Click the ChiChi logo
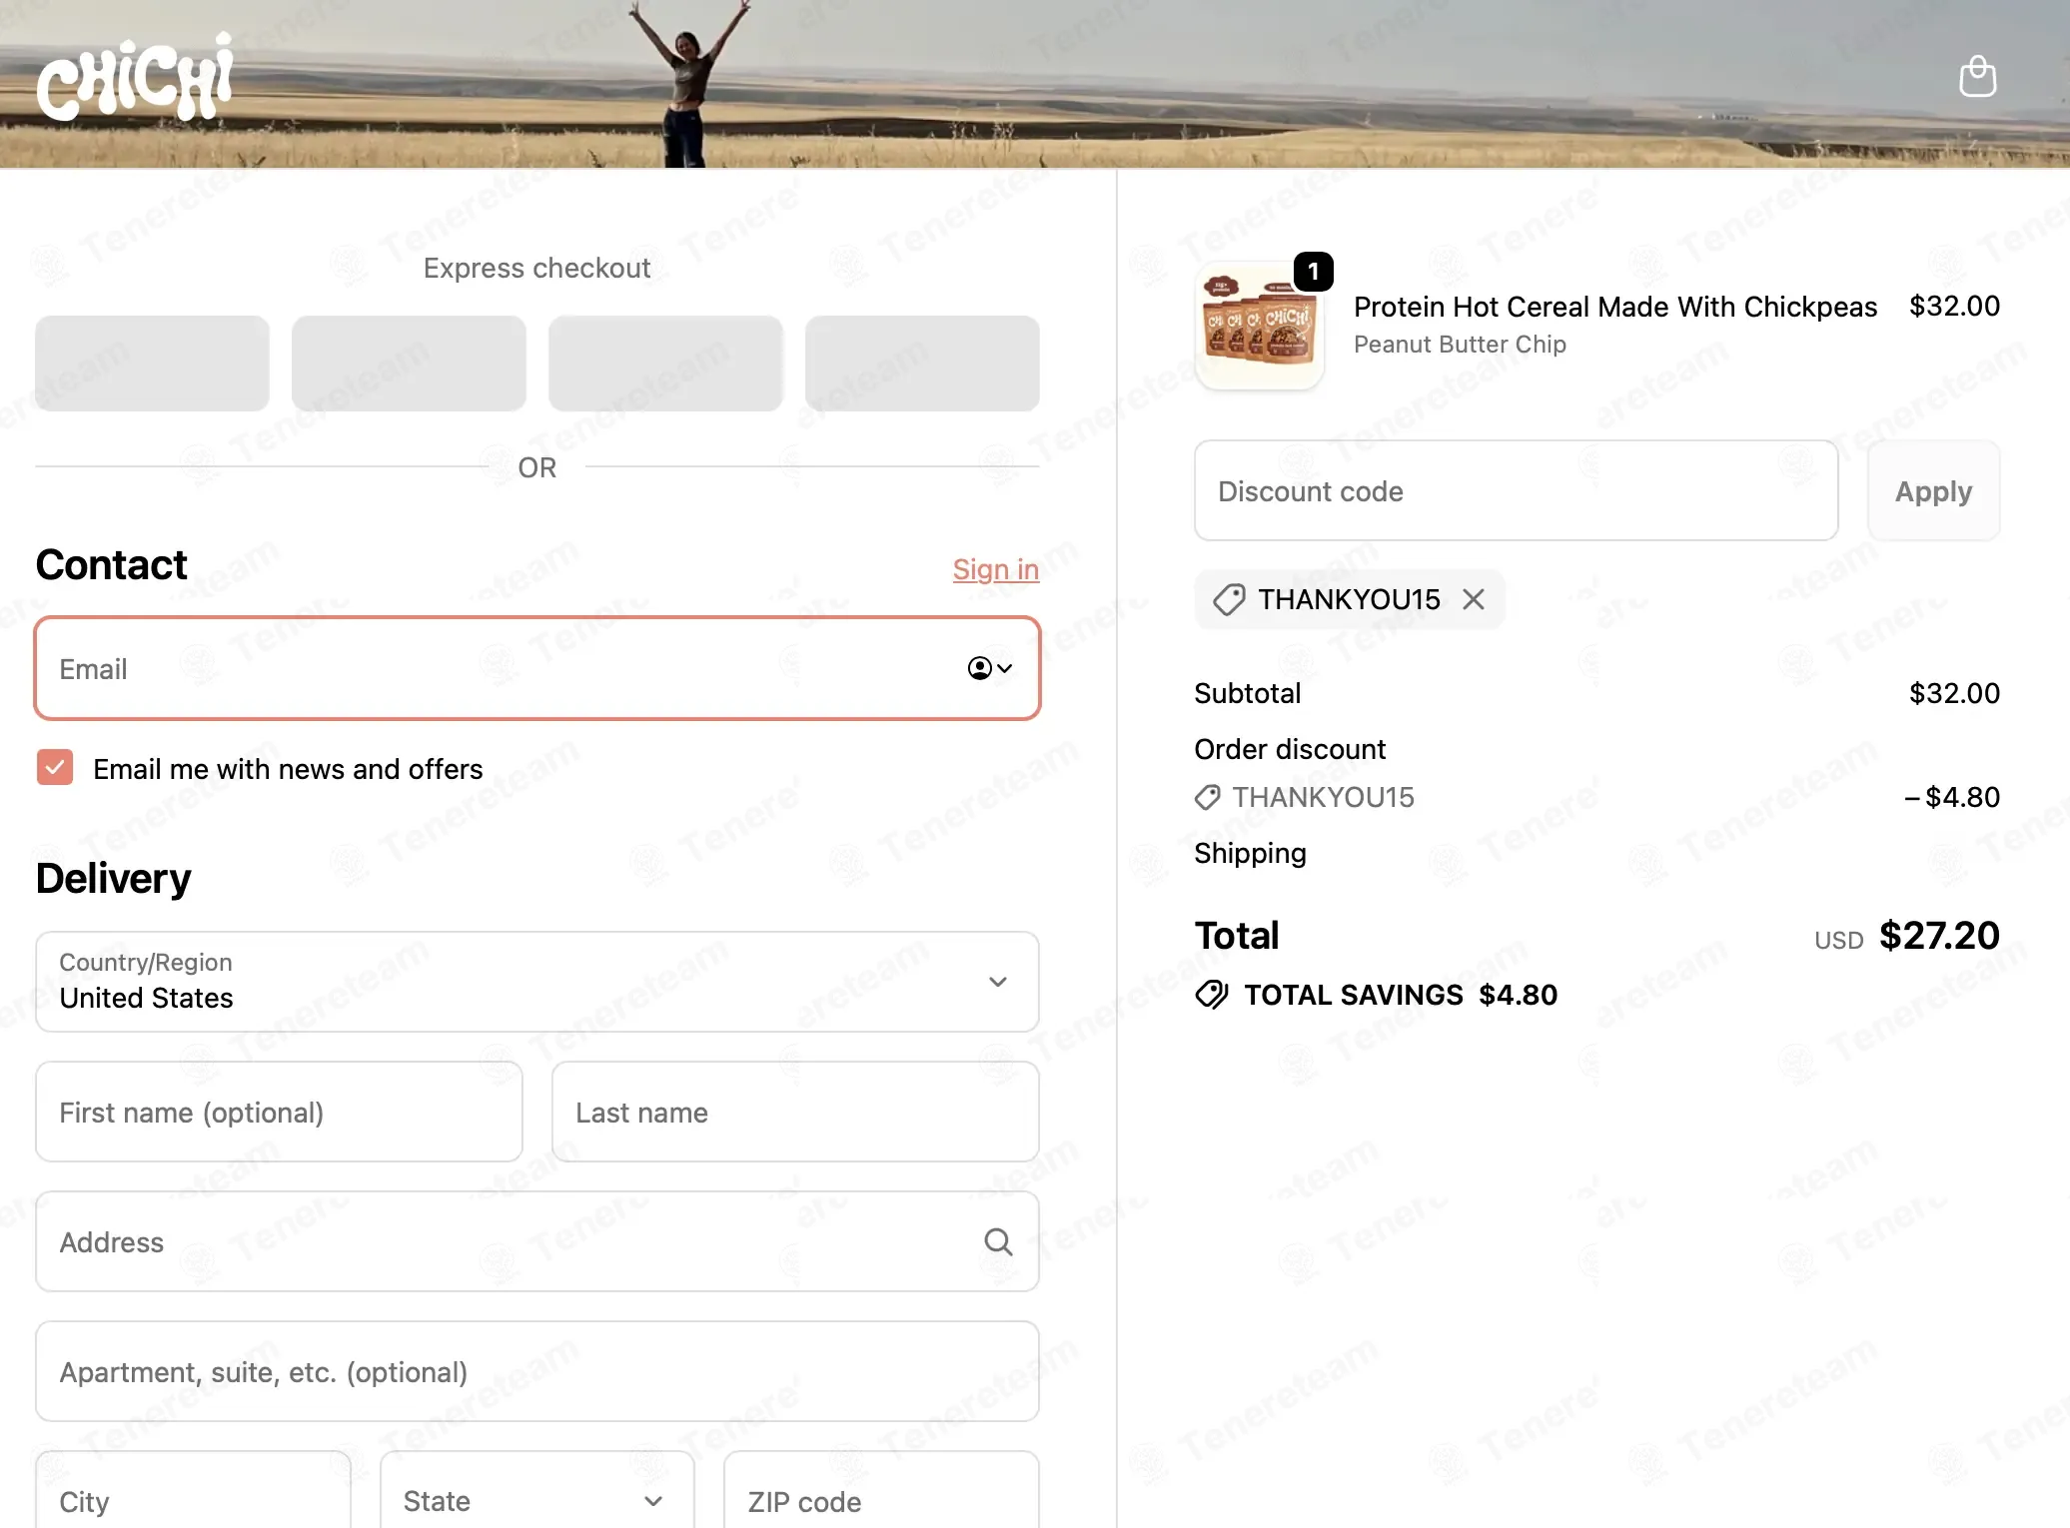This screenshot has height=1528, width=2070. pyautogui.click(x=135, y=77)
